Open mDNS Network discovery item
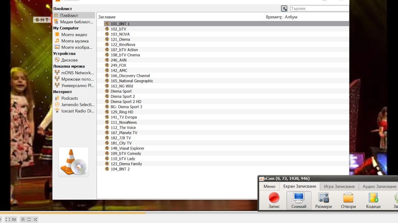 pos(74,73)
